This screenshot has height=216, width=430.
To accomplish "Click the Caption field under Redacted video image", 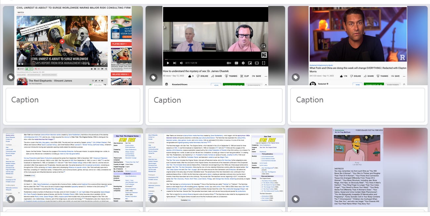I will [x=358, y=105].
